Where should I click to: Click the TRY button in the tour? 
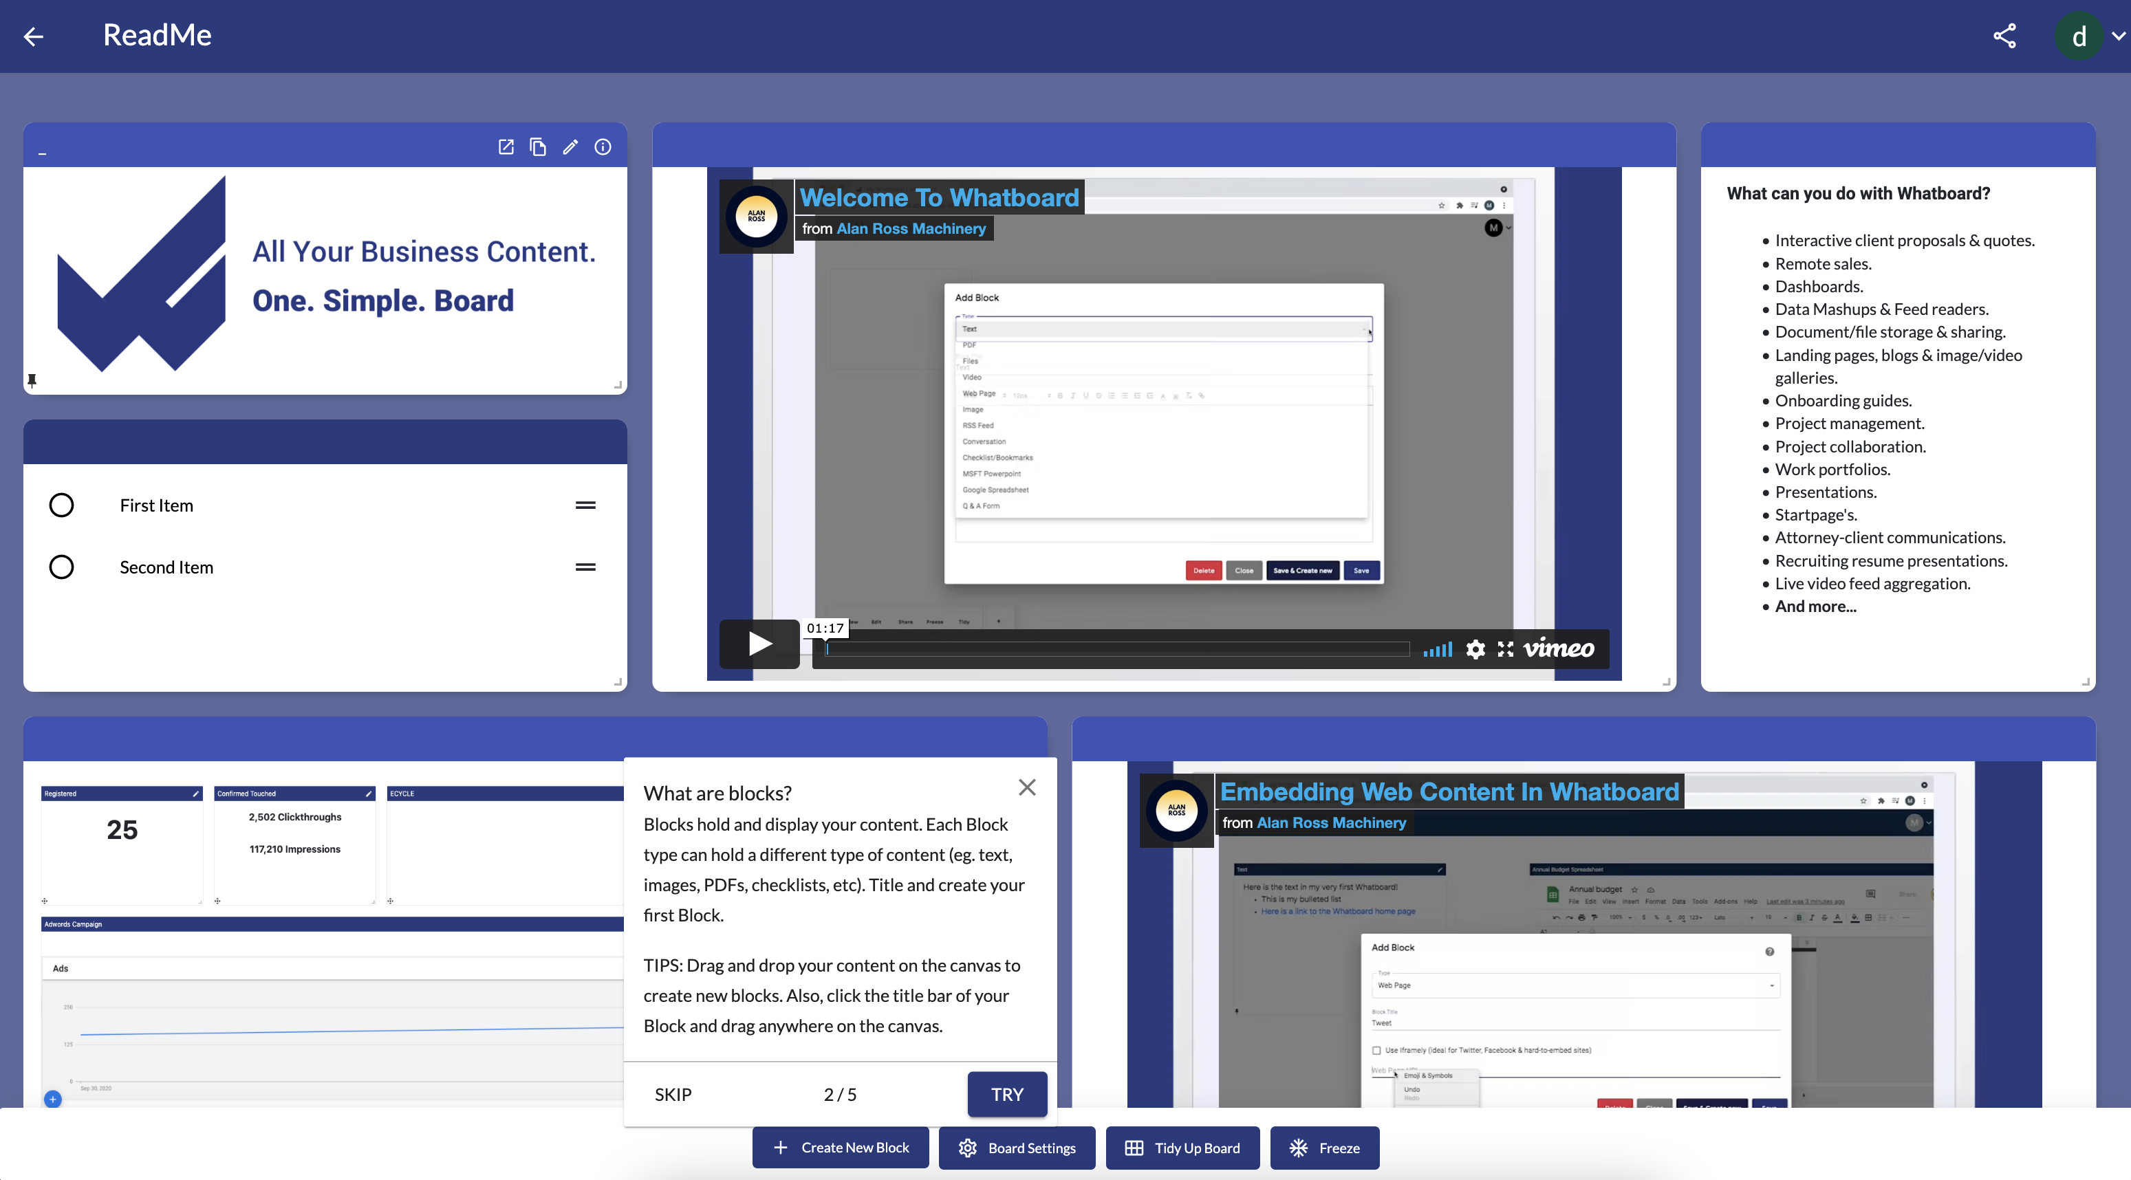1007,1094
